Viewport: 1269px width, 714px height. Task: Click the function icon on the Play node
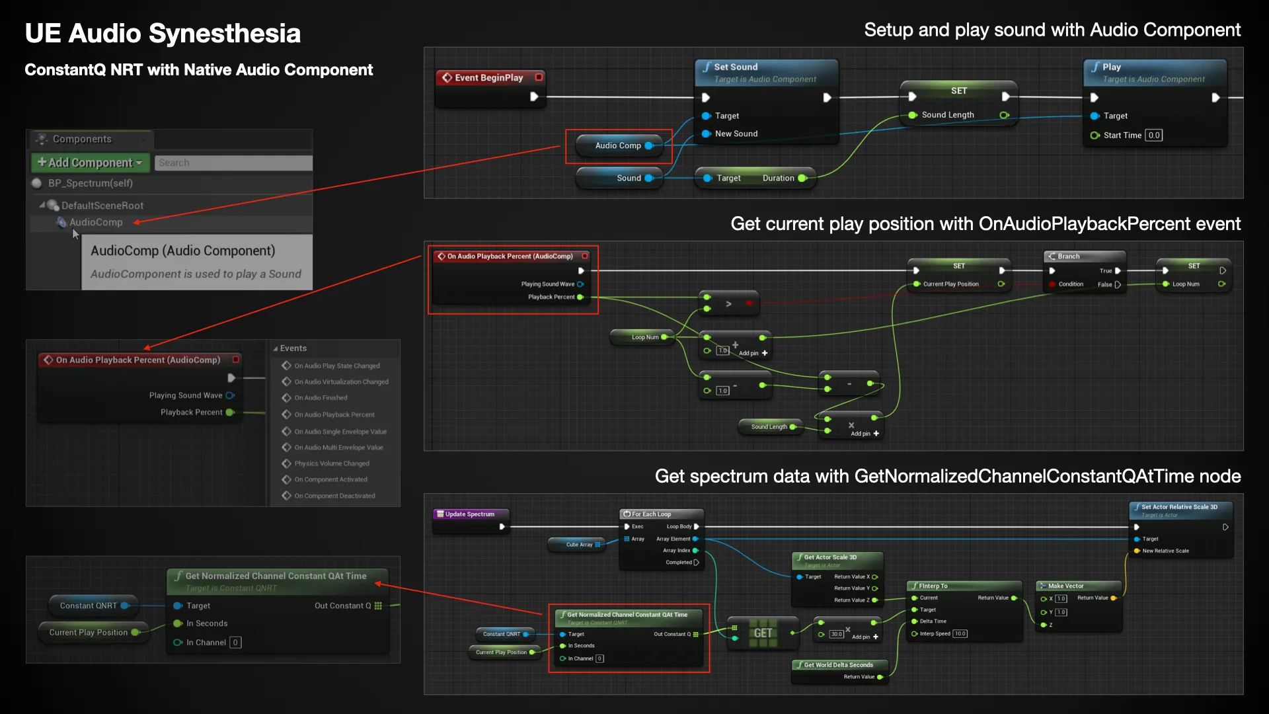[x=1095, y=67]
